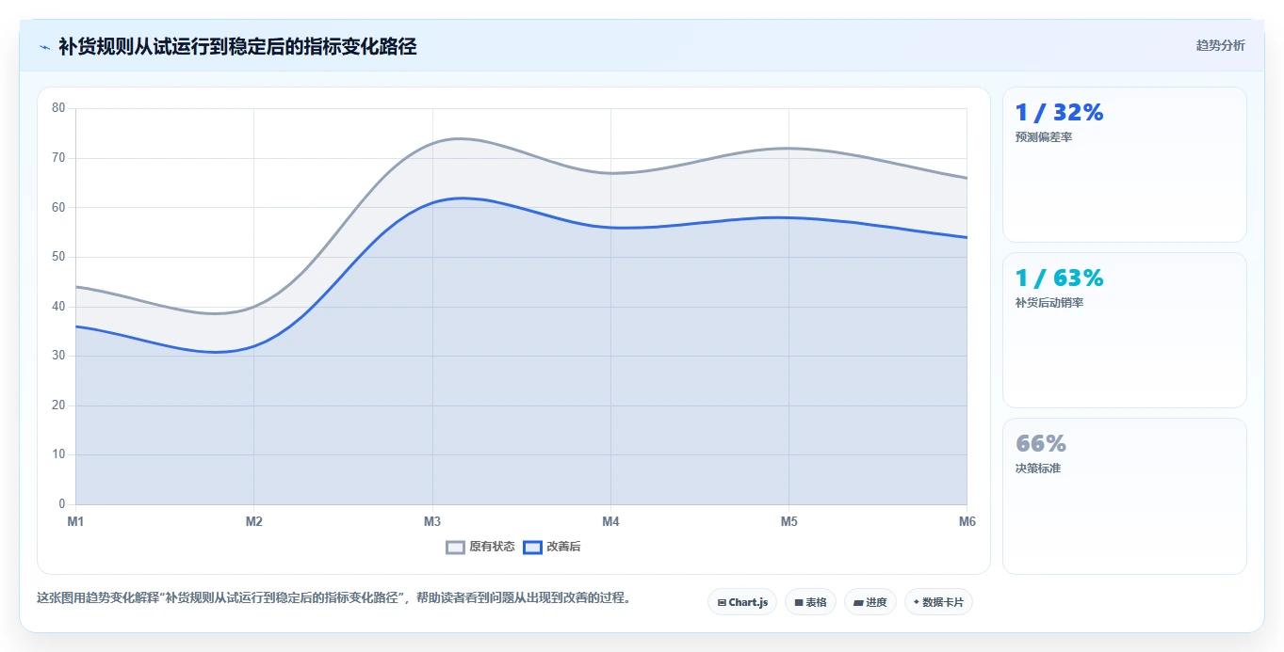This screenshot has width=1284, height=652.
Task: Click the 80 y-axis label
Action: coord(58,108)
